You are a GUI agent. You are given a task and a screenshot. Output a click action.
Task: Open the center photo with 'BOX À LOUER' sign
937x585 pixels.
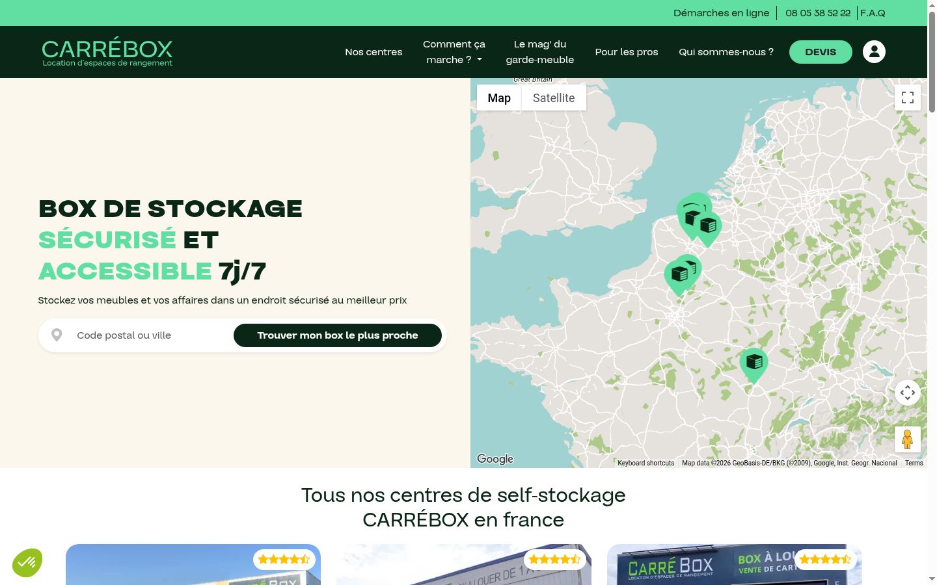point(735,564)
